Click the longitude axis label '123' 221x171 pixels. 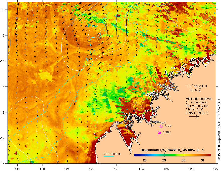click(x=117, y=169)
